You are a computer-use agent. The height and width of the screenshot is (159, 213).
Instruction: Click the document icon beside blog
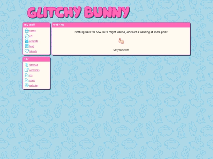[x=27, y=46]
